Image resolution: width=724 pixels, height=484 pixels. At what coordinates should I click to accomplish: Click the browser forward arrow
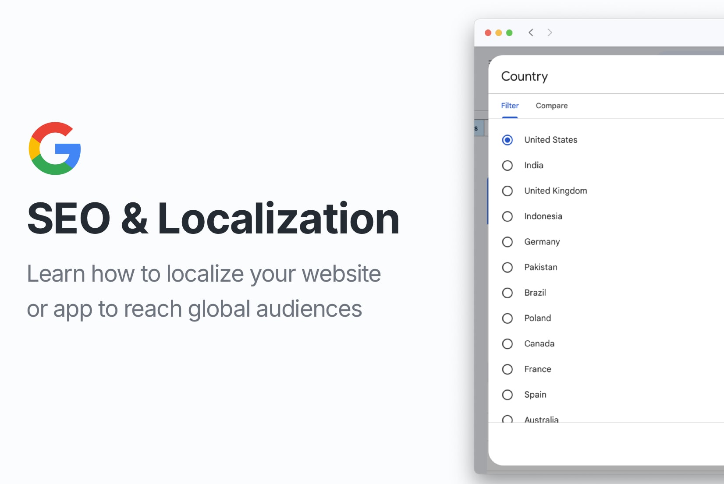pos(550,32)
